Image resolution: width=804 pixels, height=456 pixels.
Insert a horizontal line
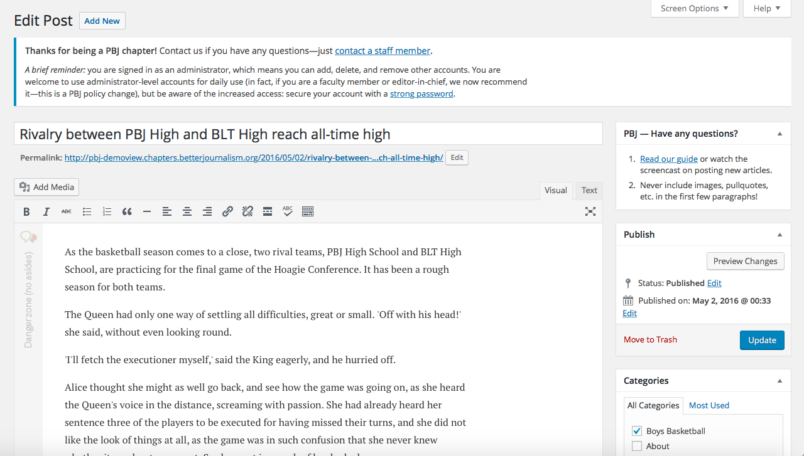coord(147,212)
